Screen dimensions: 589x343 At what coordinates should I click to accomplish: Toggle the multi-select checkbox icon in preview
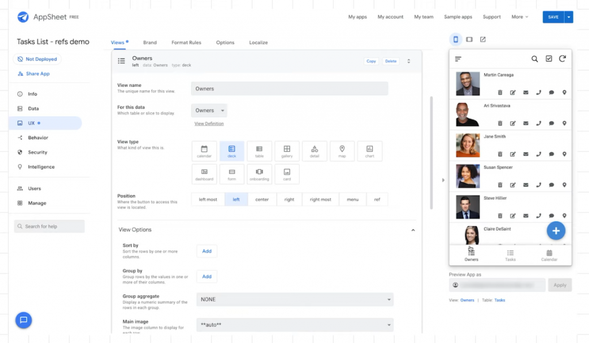pyautogui.click(x=549, y=59)
